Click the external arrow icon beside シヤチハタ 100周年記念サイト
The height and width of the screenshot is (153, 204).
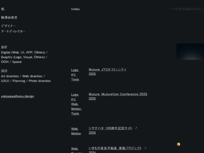(x=136, y=128)
